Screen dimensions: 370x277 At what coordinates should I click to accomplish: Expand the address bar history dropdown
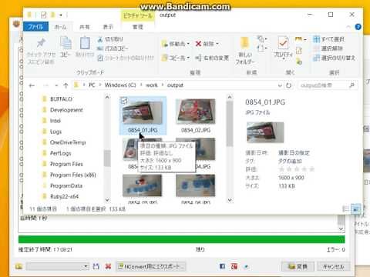[280, 85]
